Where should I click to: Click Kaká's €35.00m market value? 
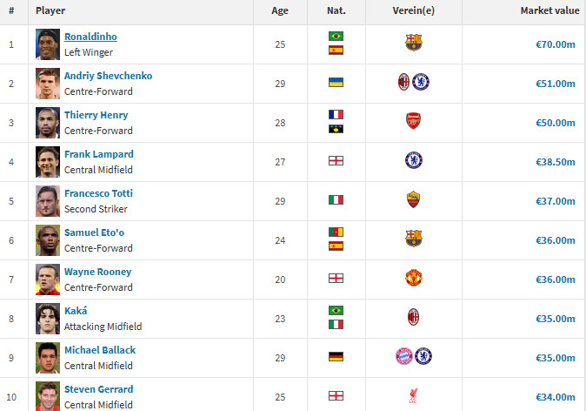pyautogui.click(x=553, y=318)
